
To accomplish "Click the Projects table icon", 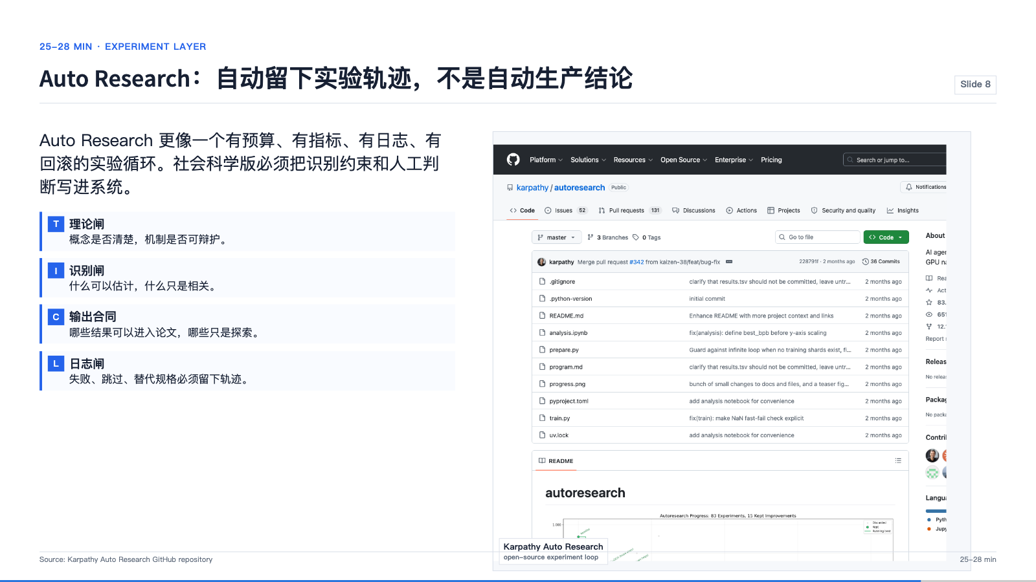I will click(771, 211).
